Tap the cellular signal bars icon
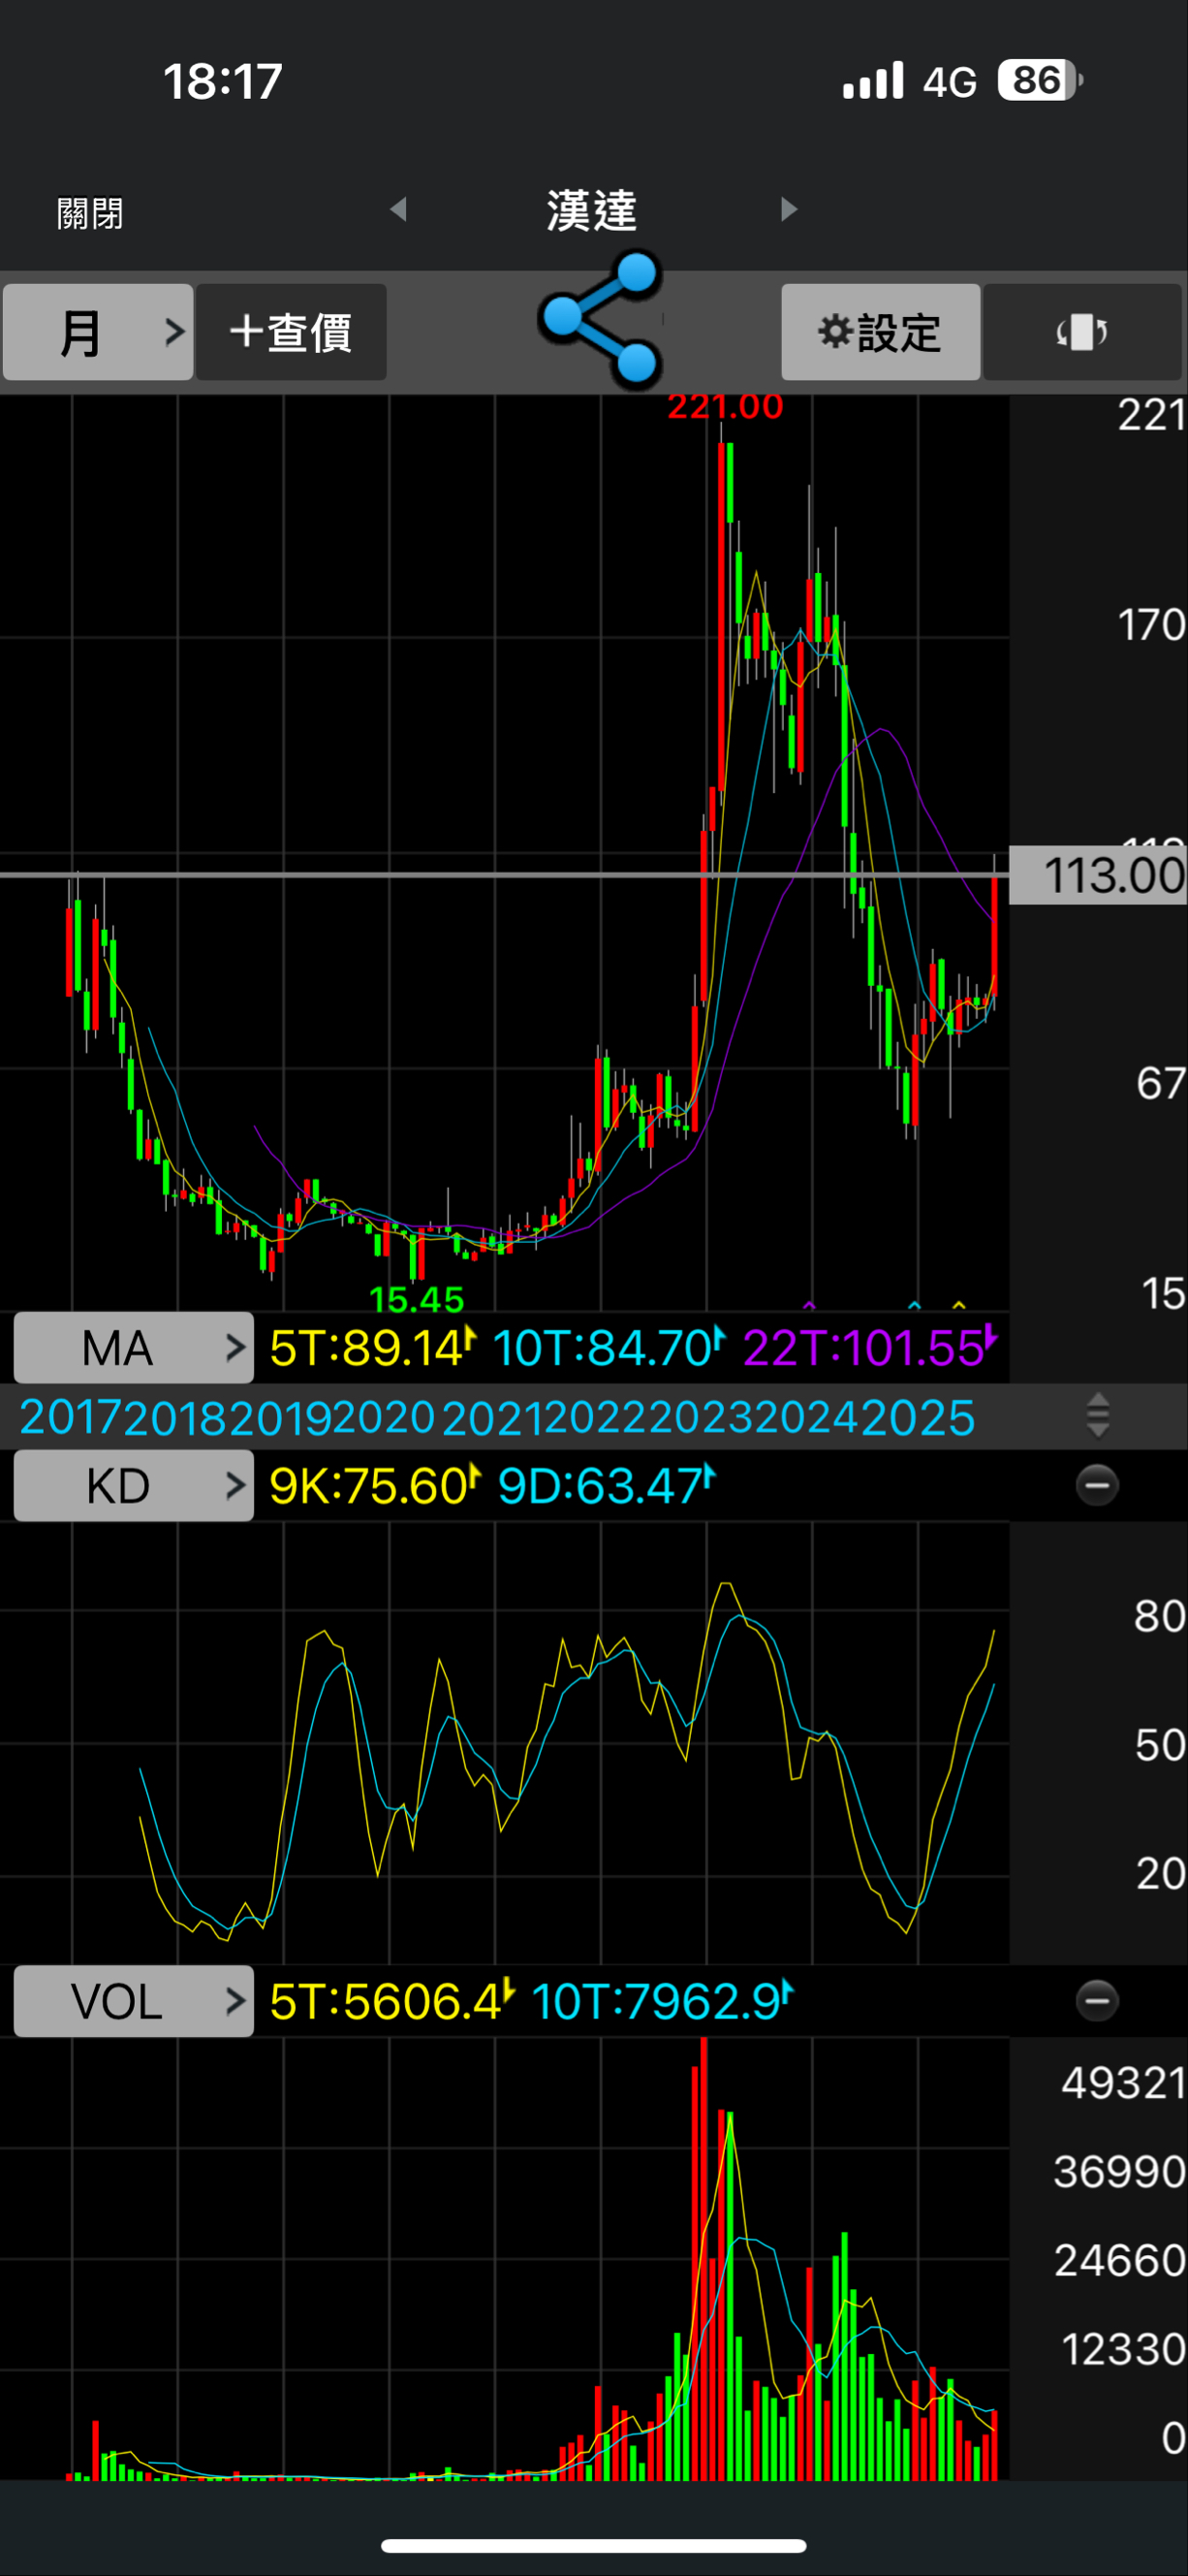Image resolution: width=1188 pixels, height=2576 pixels. tap(873, 80)
